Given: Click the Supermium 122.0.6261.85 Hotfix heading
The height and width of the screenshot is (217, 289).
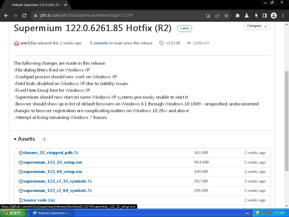Looking at the screenshot, I should [x=93, y=28].
